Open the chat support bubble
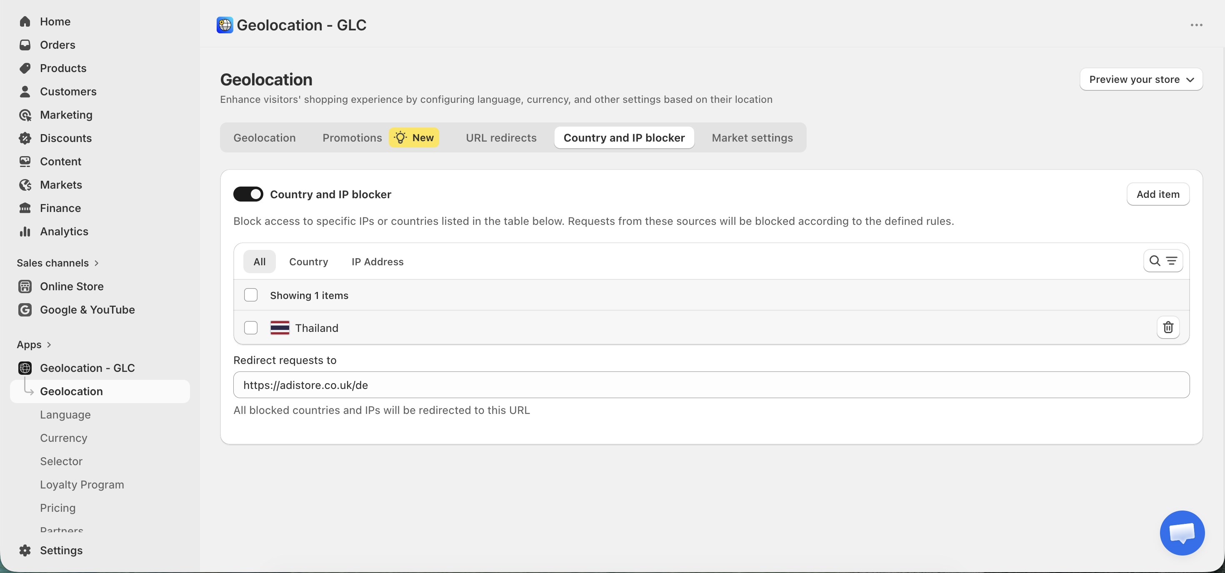 click(1182, 533)
